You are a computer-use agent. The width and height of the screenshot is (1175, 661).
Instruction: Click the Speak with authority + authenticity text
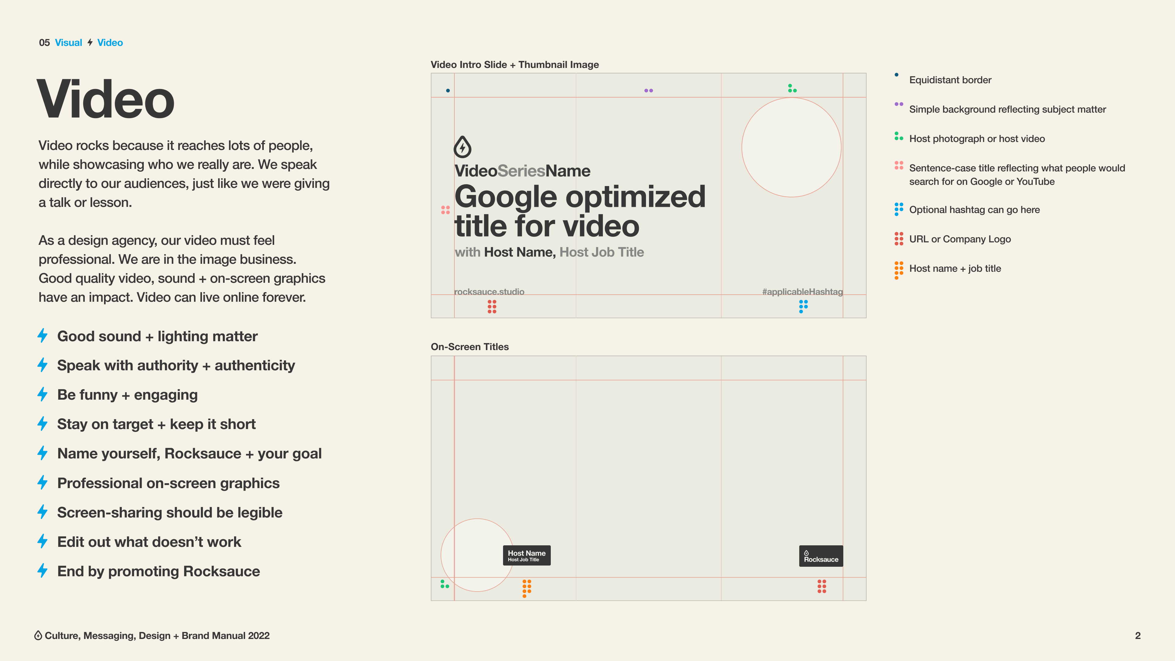176,365
